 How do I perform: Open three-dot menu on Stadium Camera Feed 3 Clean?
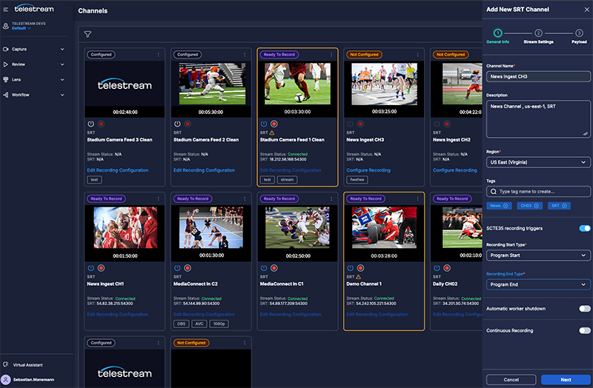point(158,54)
